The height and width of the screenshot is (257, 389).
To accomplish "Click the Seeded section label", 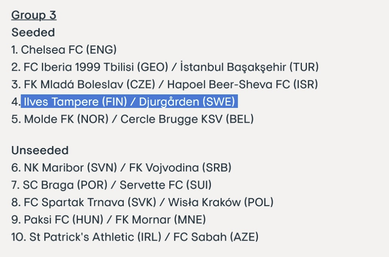I will pyautogui.click(x=33, y=33).
